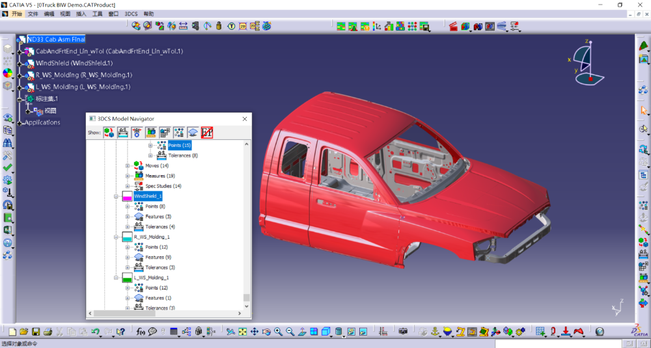Select Points (8) under WindShield_1
The image size is (651, 348).
click(156, 207)
